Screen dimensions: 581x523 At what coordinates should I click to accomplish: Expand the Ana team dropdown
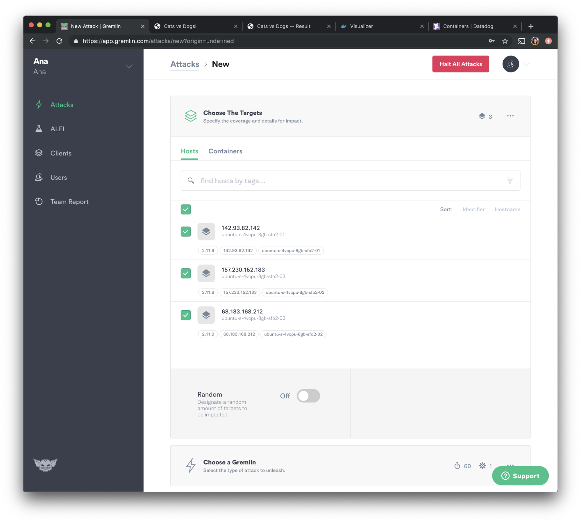tap(129, 66)
